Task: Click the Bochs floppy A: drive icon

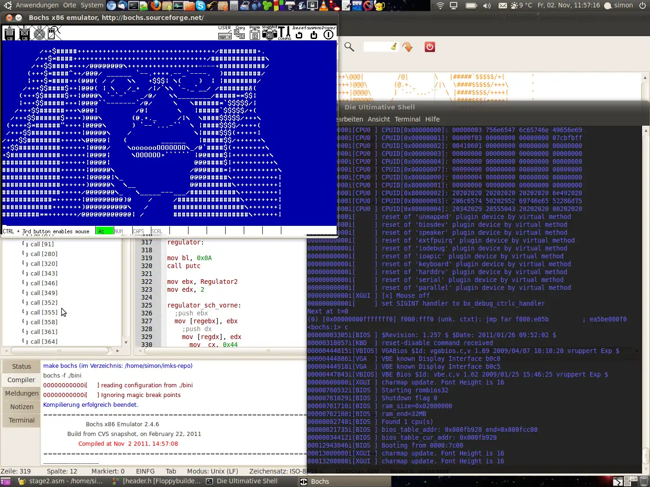Action: pos(9,33)
